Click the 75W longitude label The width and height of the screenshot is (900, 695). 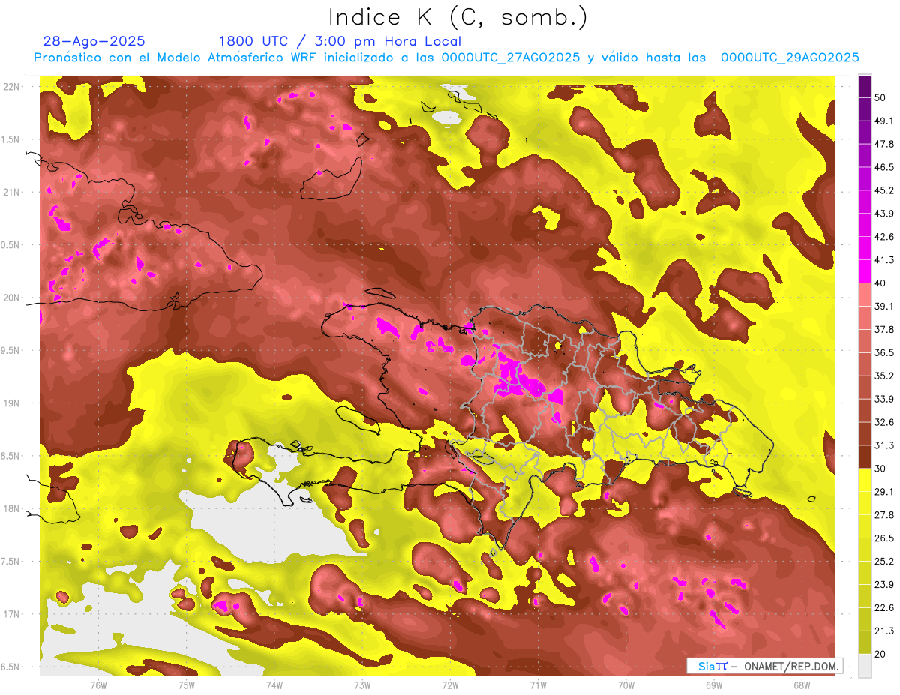[186, 685]
